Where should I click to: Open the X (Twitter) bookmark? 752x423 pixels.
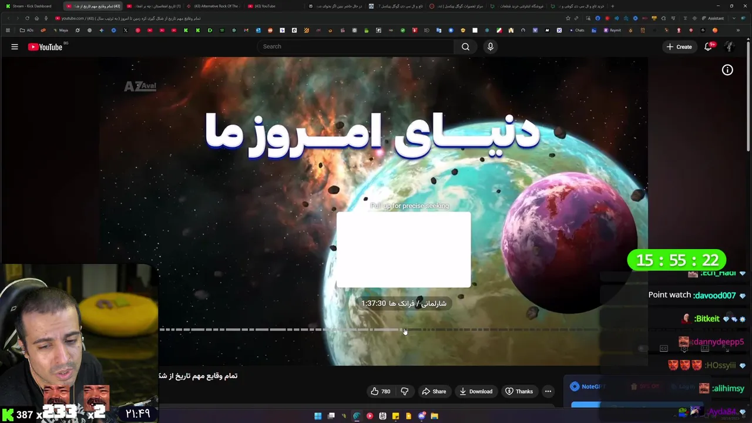click(x=126, y=30)
